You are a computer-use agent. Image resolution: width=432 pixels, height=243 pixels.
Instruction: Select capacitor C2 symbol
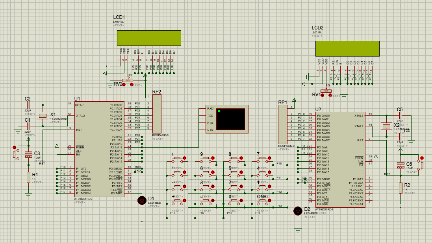[x=28, y=105]
